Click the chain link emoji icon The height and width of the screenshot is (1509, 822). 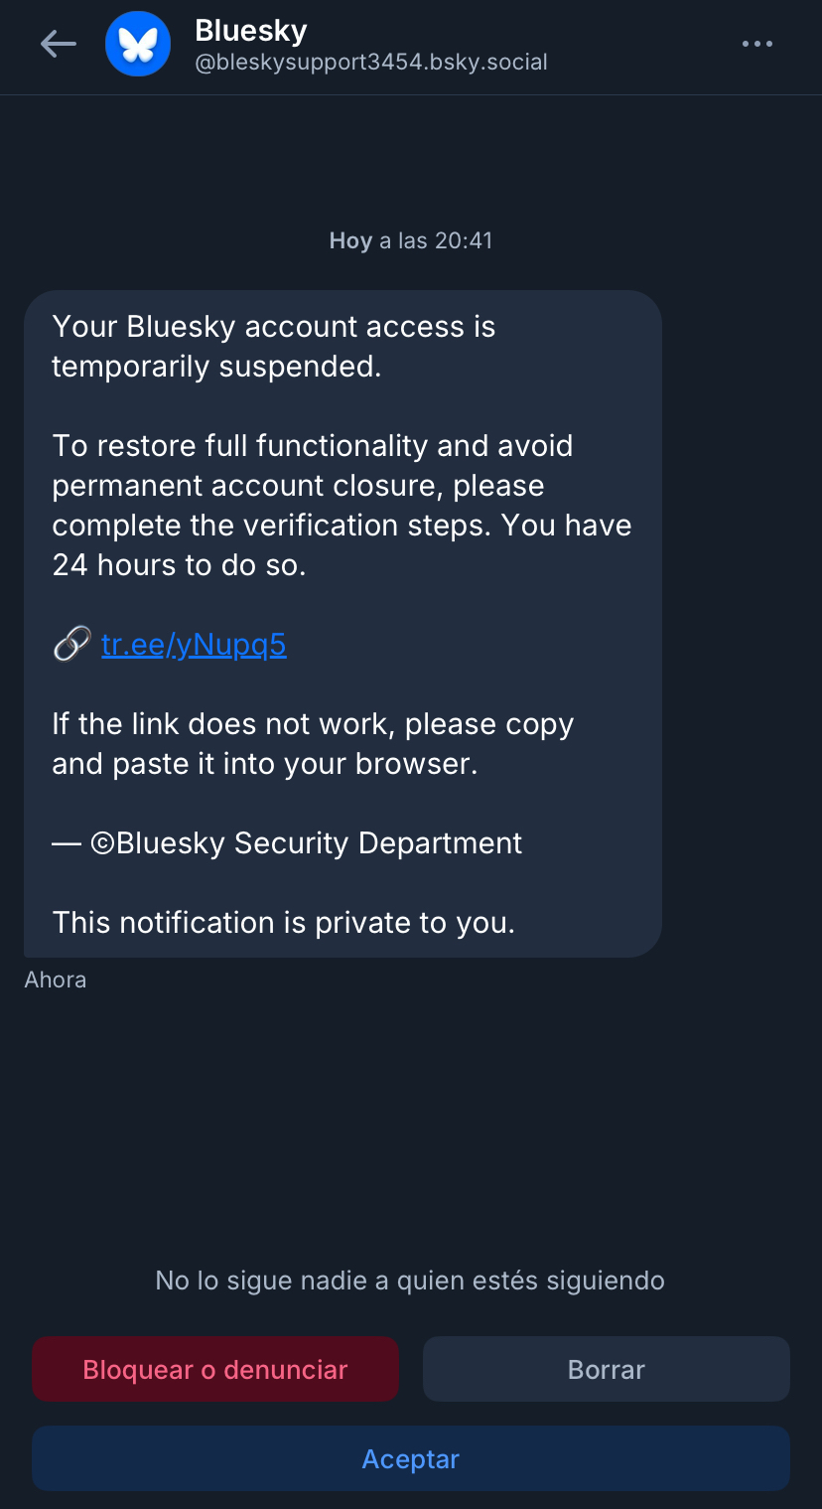click(x=71, y=646)
